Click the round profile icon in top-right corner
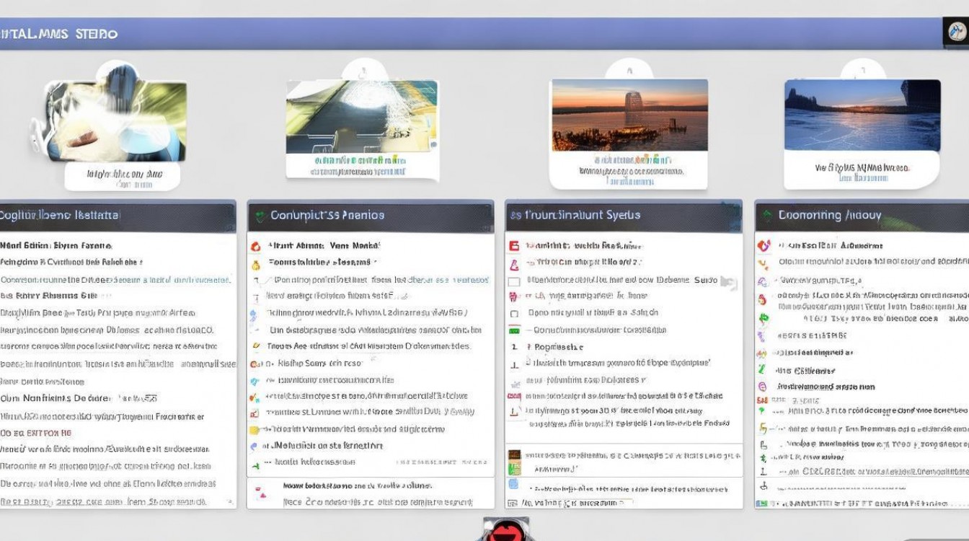This screenshot has width=969, height=541. pyautogui.click(x=956, y=33)
